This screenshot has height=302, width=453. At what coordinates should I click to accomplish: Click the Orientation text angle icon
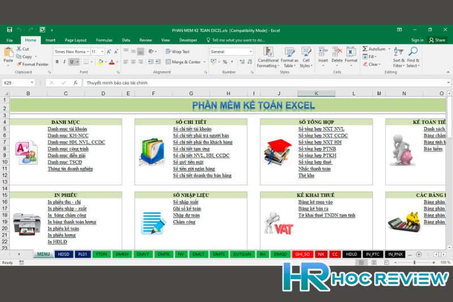pos(151,52)
